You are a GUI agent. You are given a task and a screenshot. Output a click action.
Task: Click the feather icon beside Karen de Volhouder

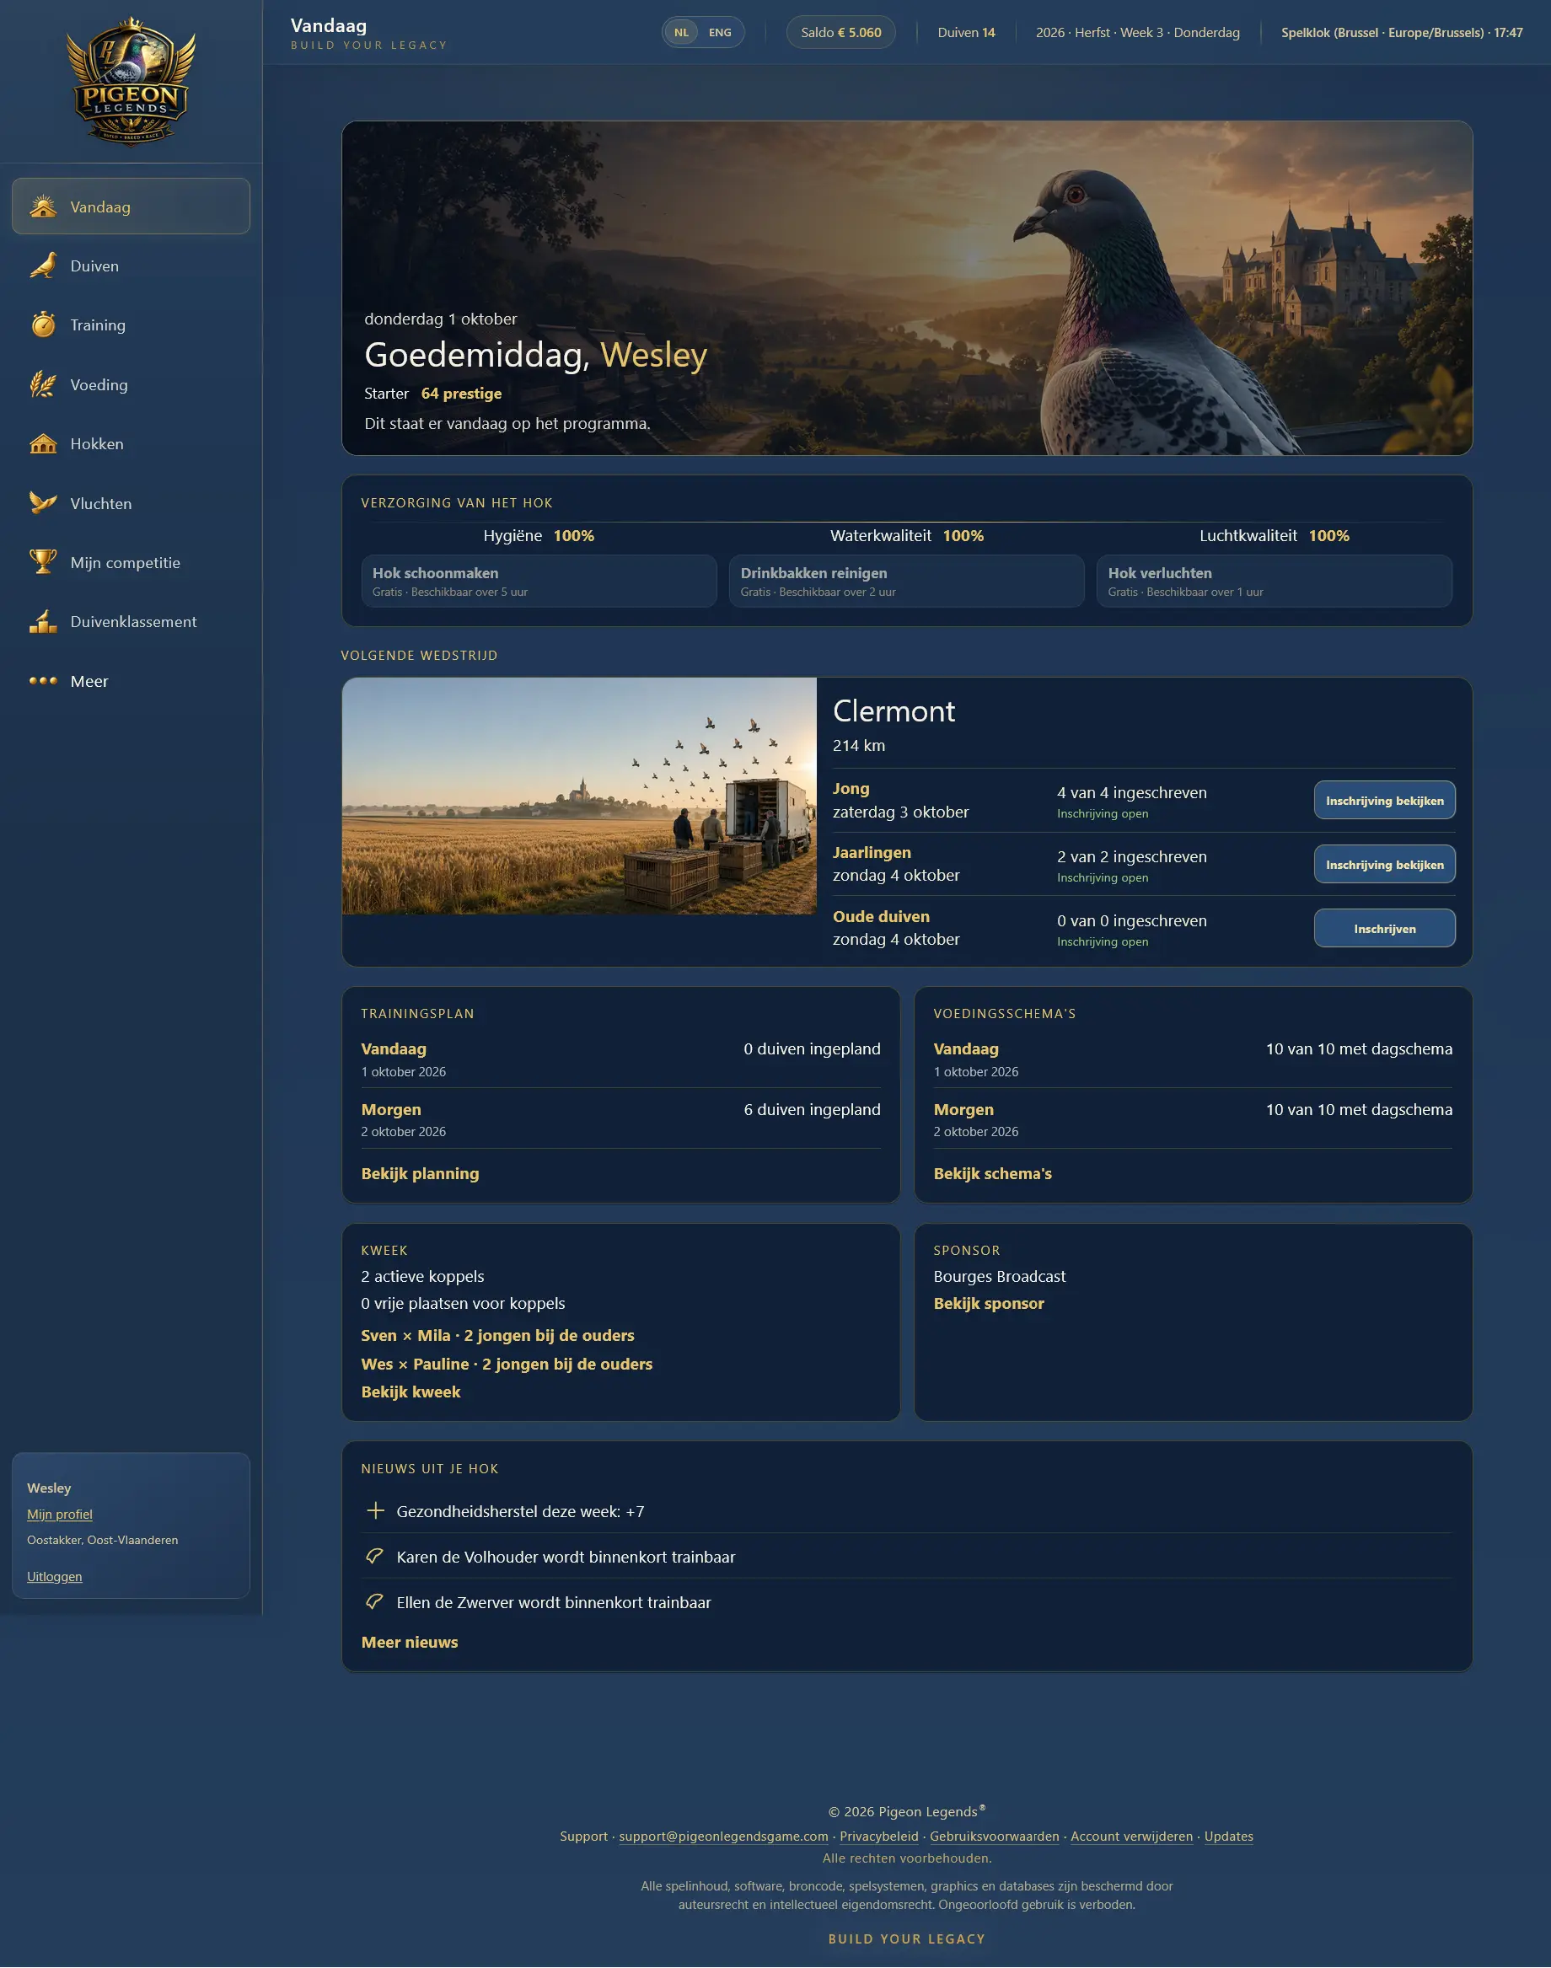pos(375,1556)
